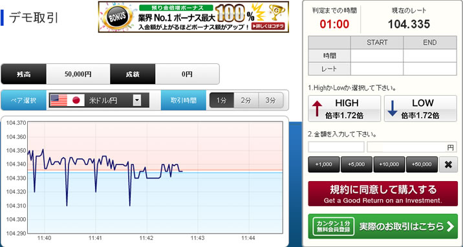Screen dimensions: 463x247
Task: Click the 取引時間 tab label
Action: 184,100
